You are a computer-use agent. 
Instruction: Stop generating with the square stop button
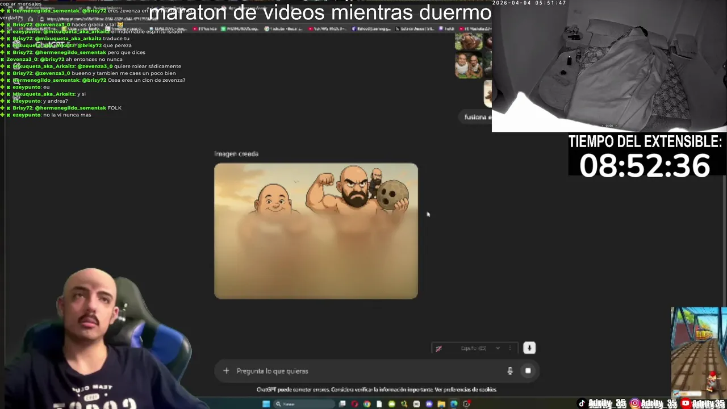pos(528,370)
